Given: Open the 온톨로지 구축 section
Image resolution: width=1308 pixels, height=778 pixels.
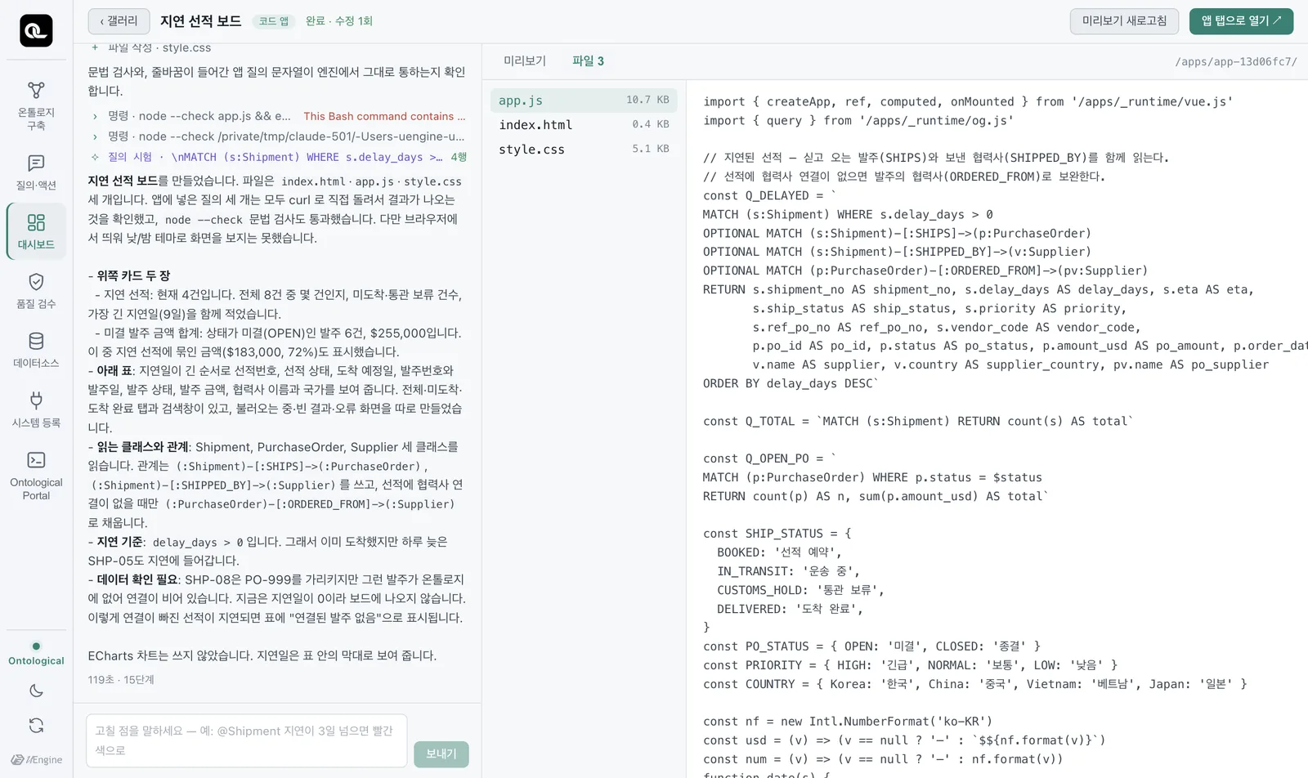Looking at the screenshot, I should tap(36, 106).
